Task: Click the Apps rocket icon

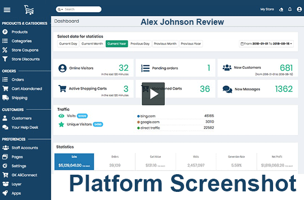Action: [5, 193]
